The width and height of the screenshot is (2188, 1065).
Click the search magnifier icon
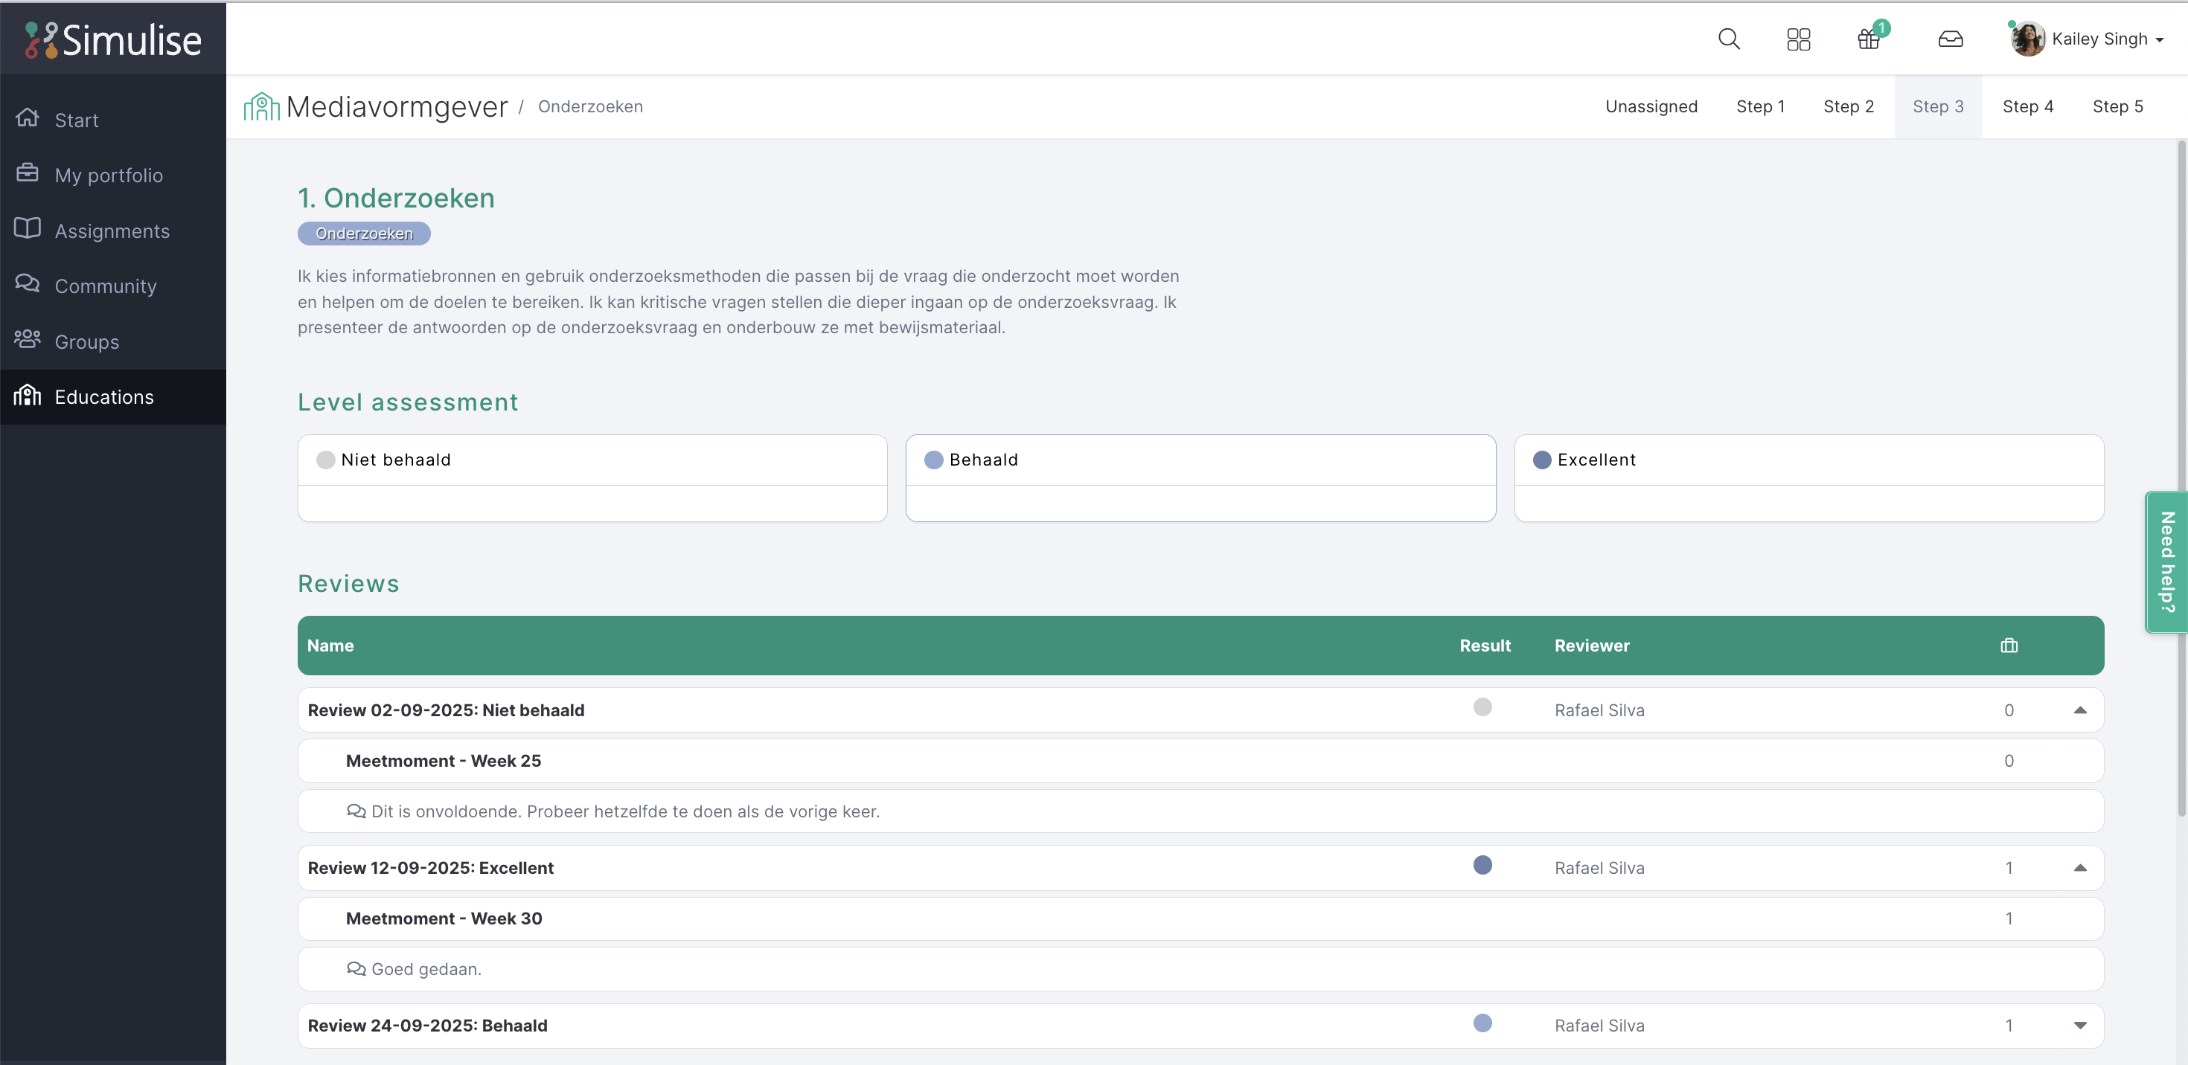pyautogui.click(x=1729, y=39)
